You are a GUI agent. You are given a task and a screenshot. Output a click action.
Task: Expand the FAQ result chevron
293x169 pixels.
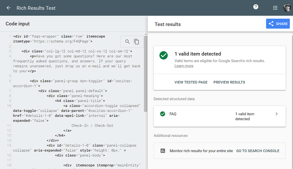(277, 114)
